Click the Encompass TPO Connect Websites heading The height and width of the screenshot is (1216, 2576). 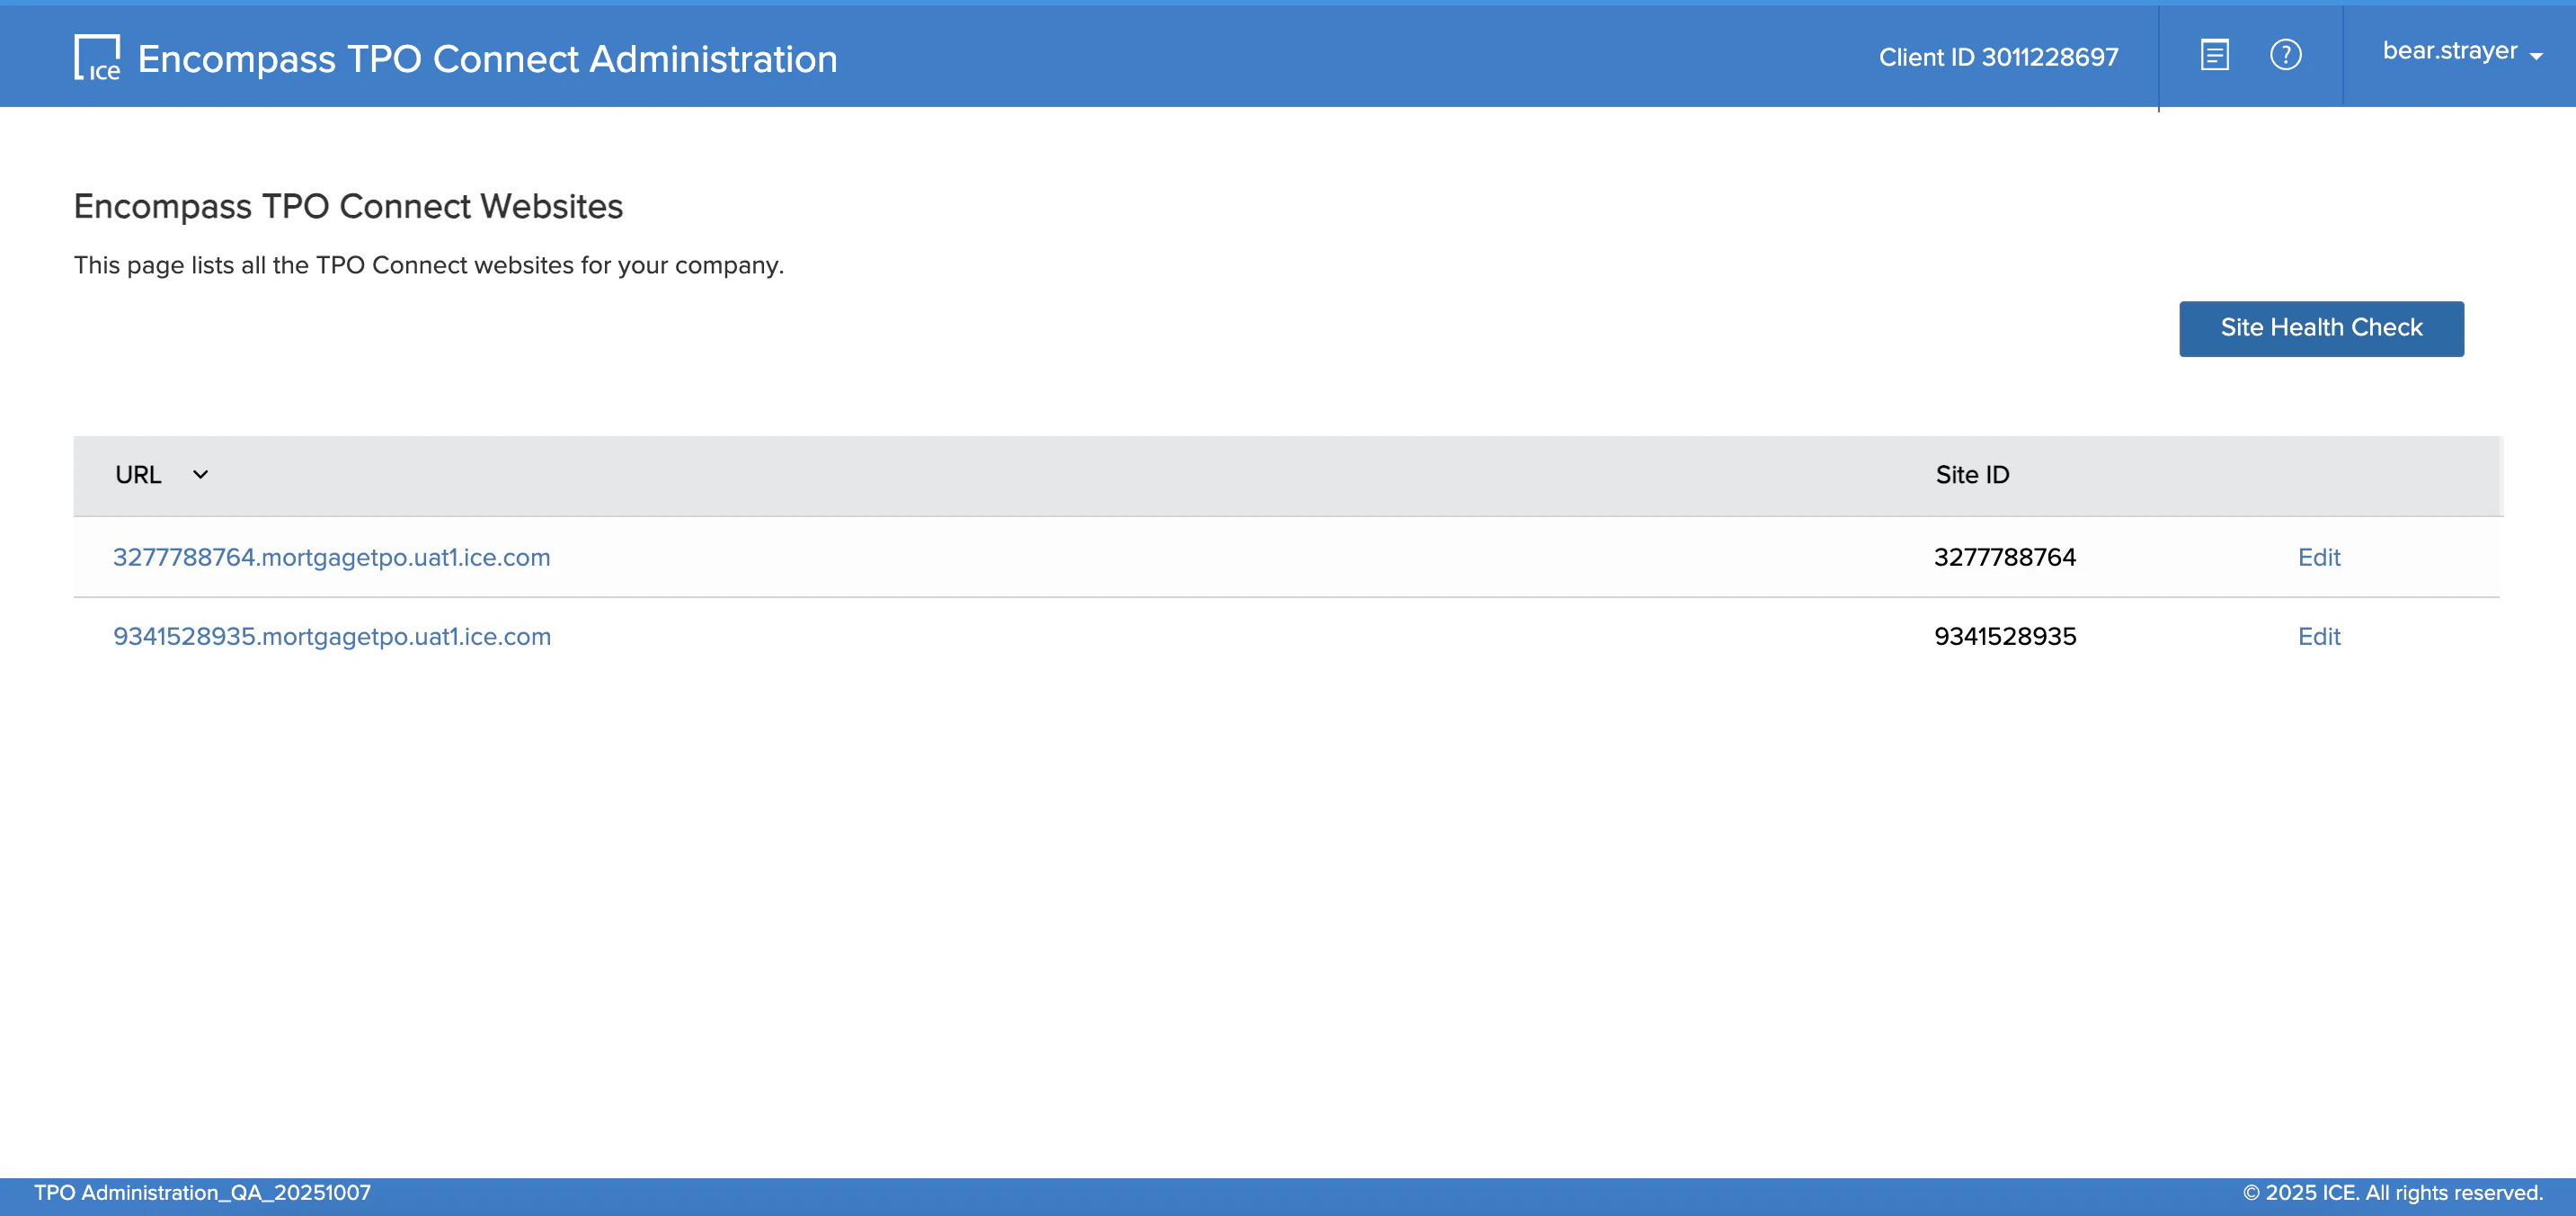point(348,207)
